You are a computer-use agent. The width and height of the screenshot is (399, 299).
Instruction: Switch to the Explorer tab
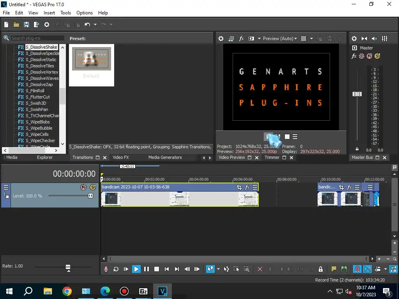click(45, 157)
